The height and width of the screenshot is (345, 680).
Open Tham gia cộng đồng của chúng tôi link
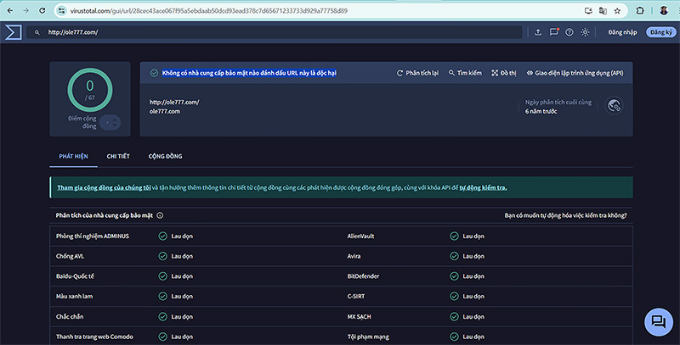pyautogui.click(x=104, y=187)
